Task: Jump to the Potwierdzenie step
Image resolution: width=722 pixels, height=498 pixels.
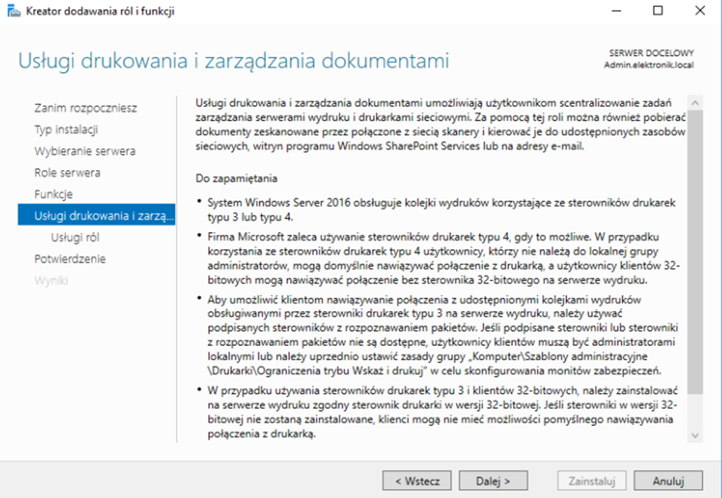Action: tap(70, 259)
